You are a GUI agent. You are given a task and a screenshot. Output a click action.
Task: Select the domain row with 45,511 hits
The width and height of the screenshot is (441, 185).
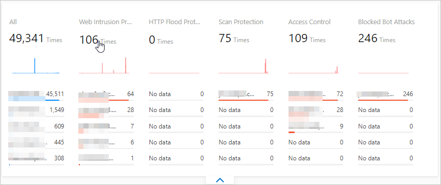pyautogui.click(x=37, y=95)
